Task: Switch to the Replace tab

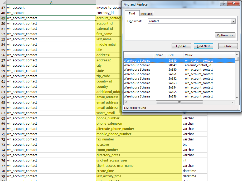Action: 146,14
